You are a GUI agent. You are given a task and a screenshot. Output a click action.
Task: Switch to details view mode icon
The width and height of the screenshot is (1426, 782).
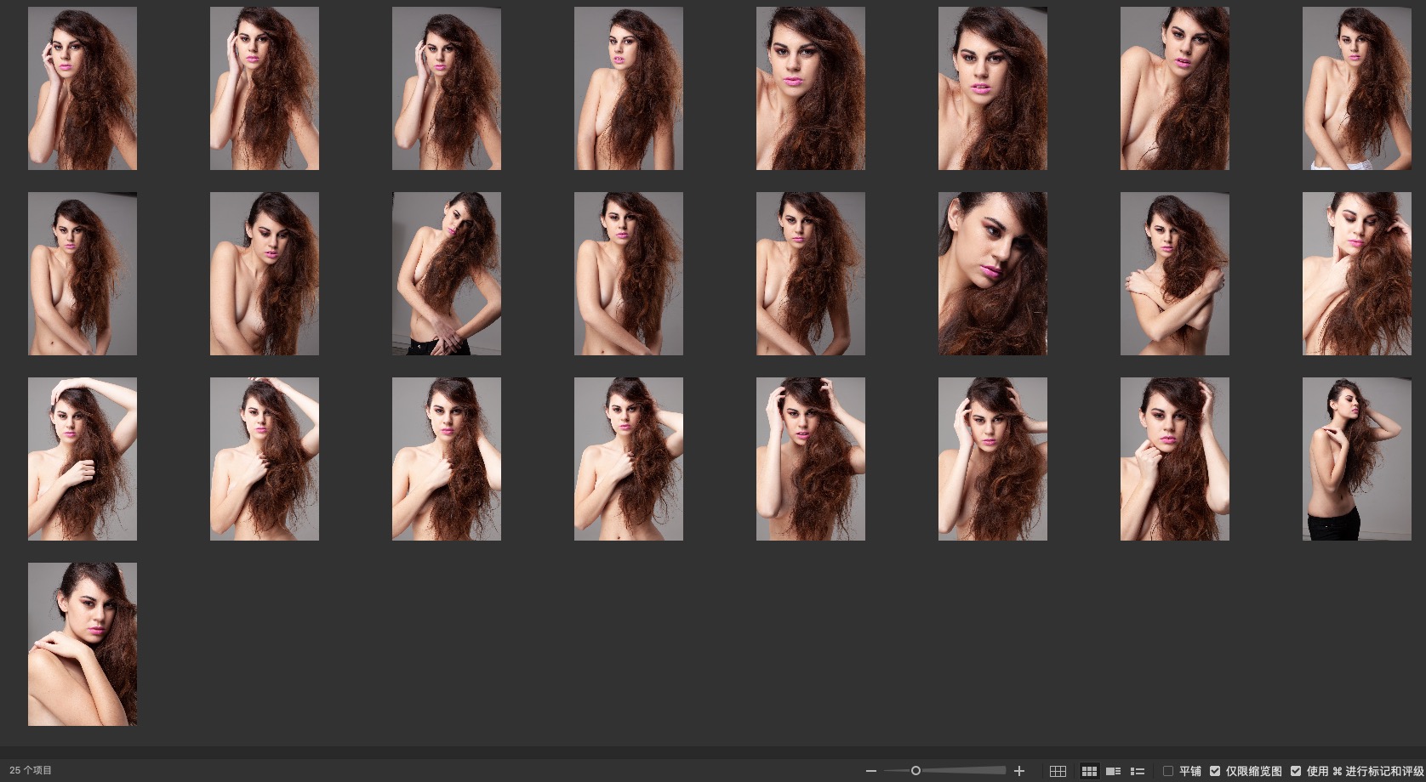pyautogui.click(x=1113, y=771)
